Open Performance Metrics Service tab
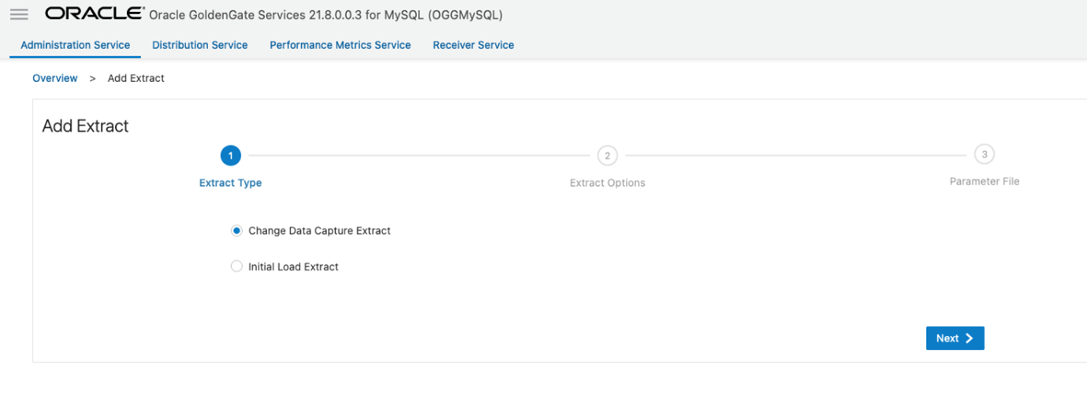The image size is (1087, 406). [x=341, y=45]
